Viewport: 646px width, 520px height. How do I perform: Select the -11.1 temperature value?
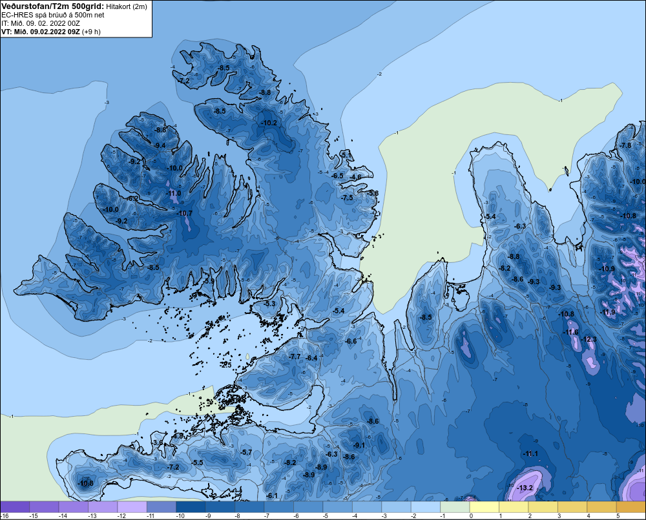click(x=530, y=453)
